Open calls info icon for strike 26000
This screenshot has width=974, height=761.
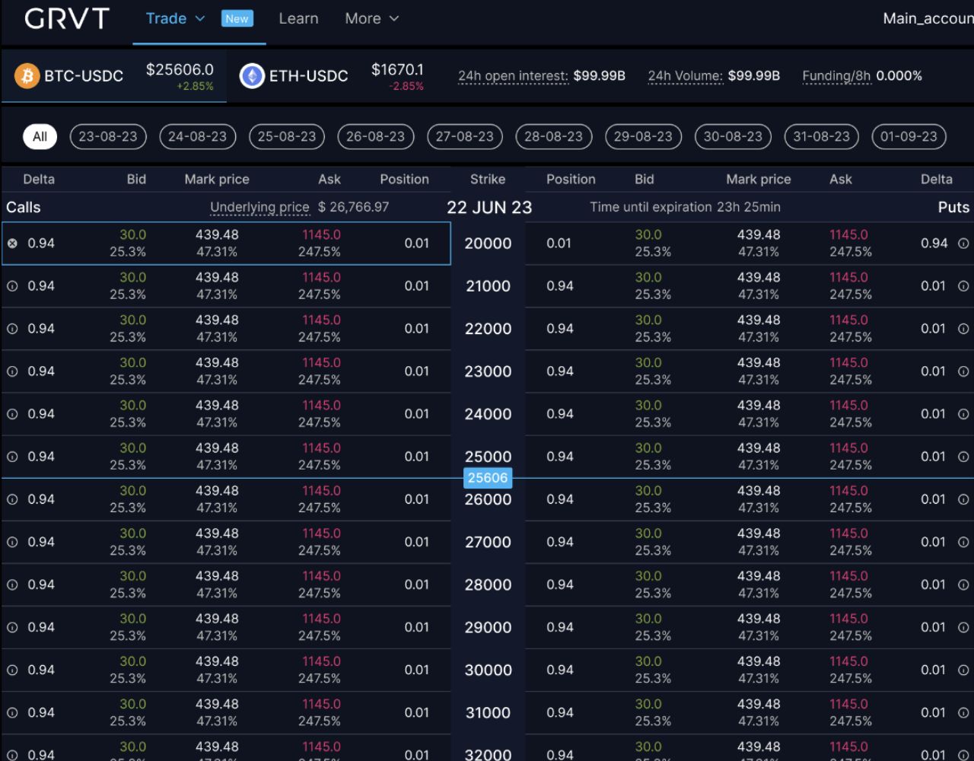point(12,499)
